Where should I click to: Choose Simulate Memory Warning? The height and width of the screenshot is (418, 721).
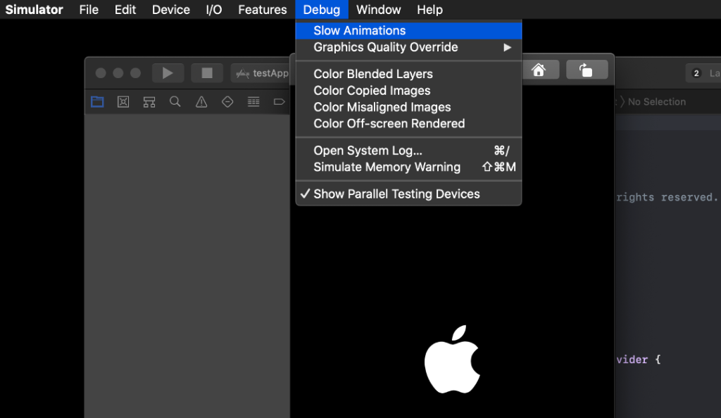(408, 167)
